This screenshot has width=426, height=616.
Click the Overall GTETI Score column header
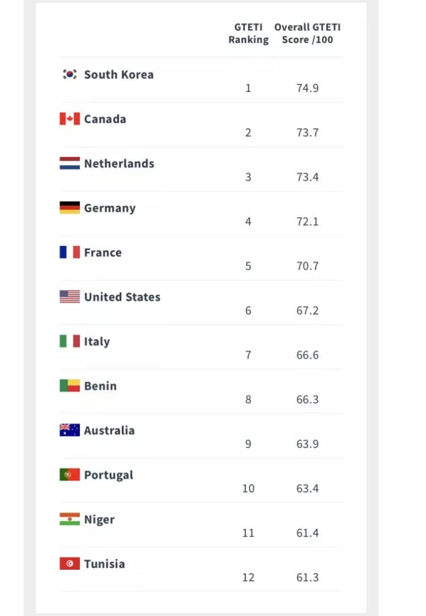308,34
